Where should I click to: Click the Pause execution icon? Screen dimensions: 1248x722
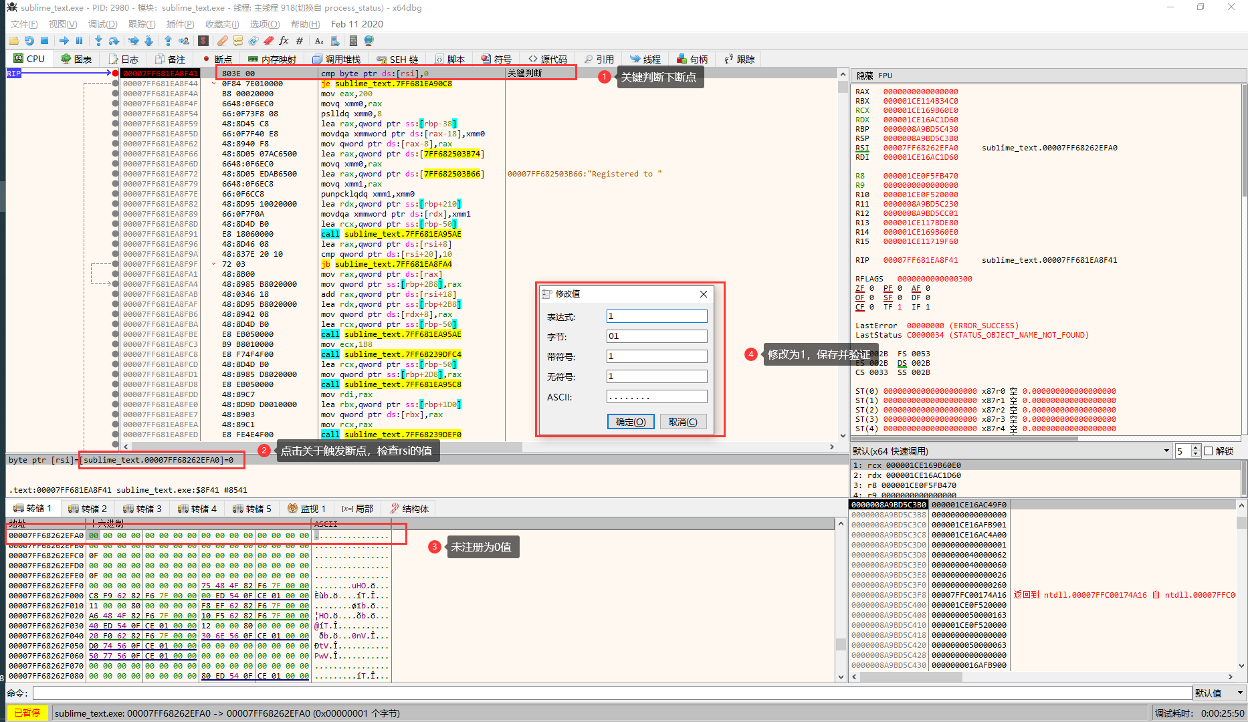80,41
